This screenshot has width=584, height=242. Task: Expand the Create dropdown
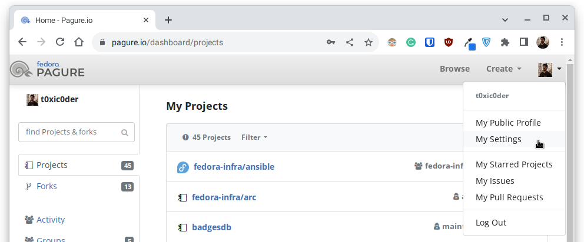coord(503,69)
